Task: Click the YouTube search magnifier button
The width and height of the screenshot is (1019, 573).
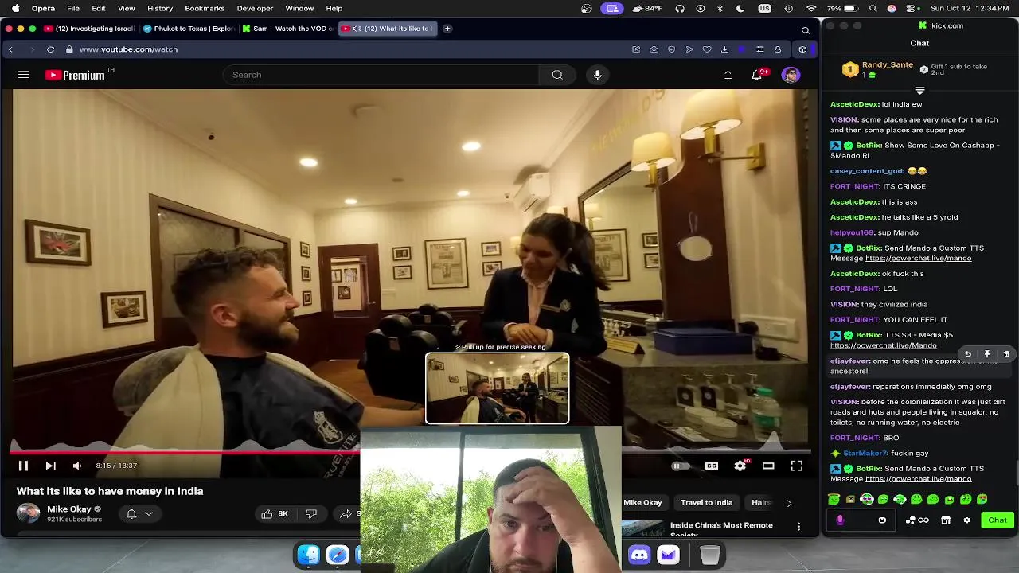Action: [557, 75]
